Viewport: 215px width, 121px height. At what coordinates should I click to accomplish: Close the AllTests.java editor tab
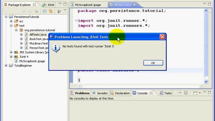(134, 5)
